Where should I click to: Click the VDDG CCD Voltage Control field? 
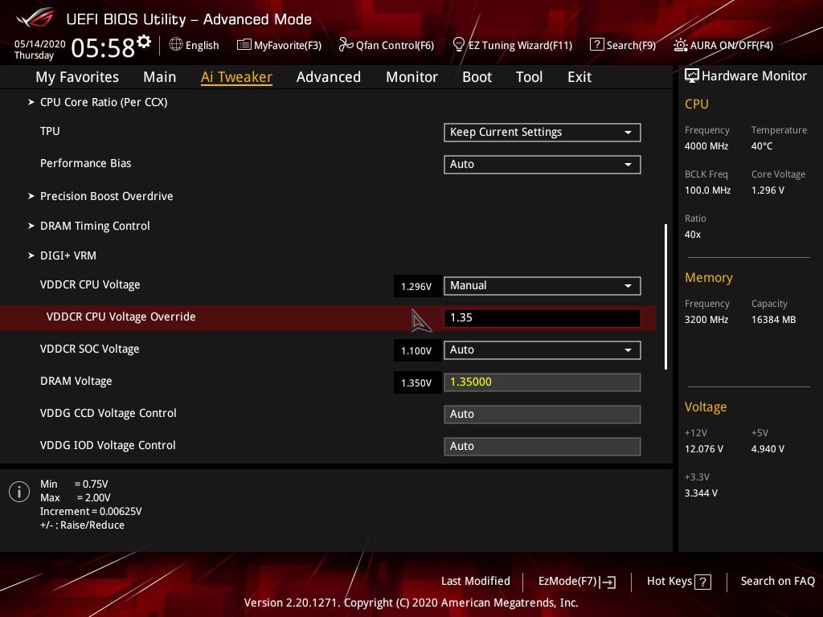pyautogui.click(x=543, y=414)
